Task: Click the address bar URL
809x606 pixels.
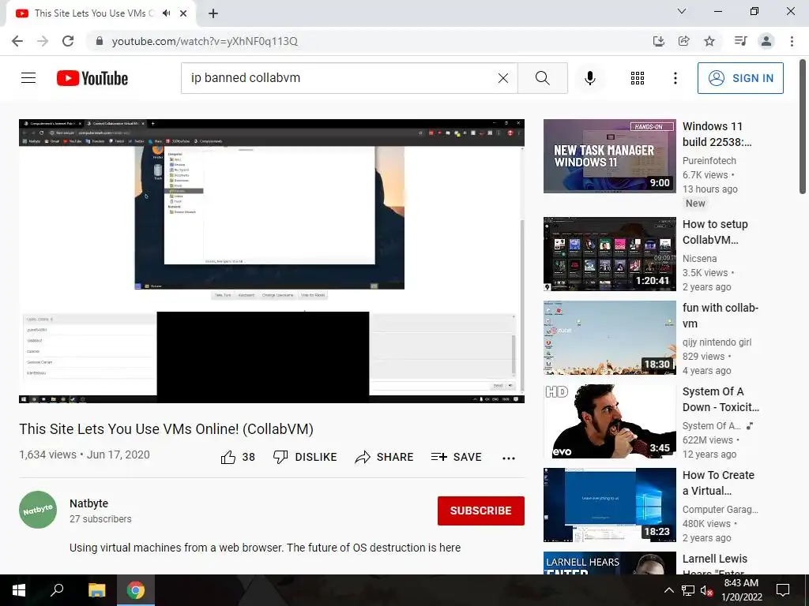Action: point(205,41)
